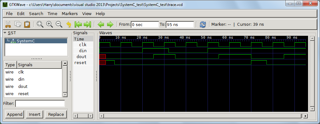This screenshot has height=124, width=320.
Task: Click the Zoom Out magnifier
Action: click(59, 24)
